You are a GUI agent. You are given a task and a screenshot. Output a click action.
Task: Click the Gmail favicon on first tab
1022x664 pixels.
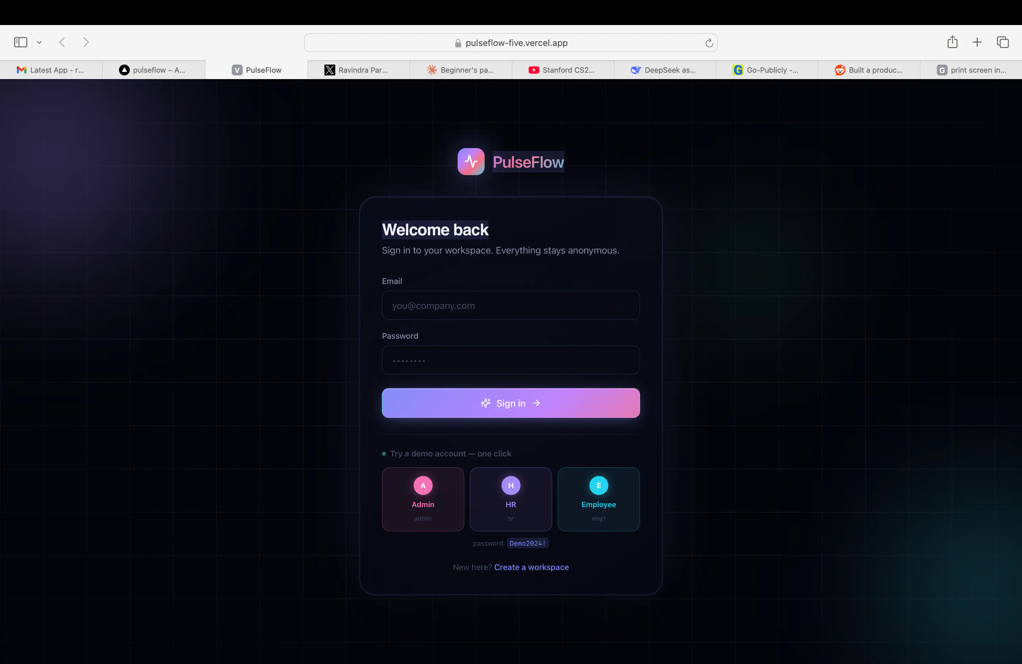click(22, 70)
